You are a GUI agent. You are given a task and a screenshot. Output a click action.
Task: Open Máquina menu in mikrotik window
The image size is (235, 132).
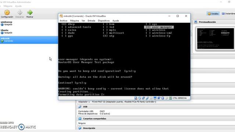pyautogui.click(x=74, y=21)
